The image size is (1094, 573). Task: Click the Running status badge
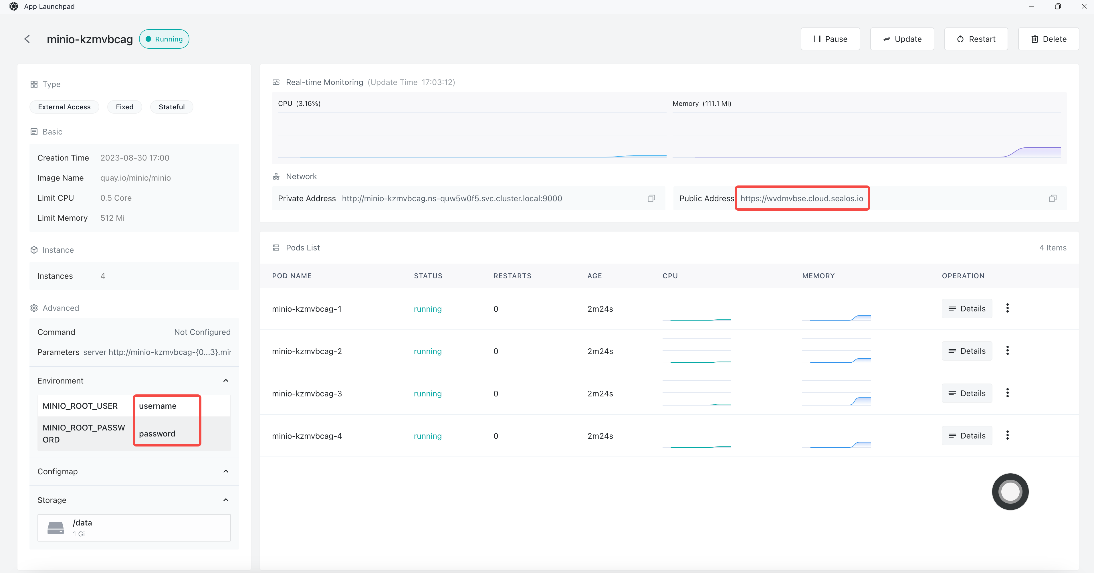[x=164, y=39]
